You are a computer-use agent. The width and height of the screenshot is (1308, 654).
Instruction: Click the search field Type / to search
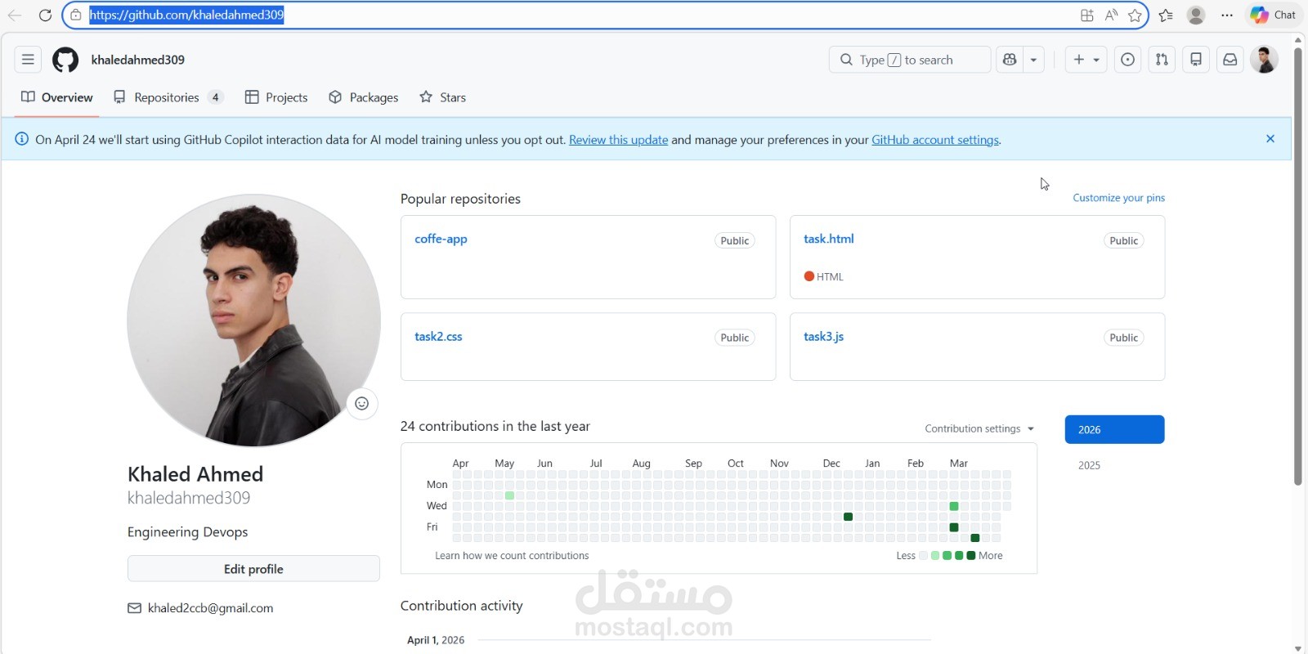click(909, 60)
